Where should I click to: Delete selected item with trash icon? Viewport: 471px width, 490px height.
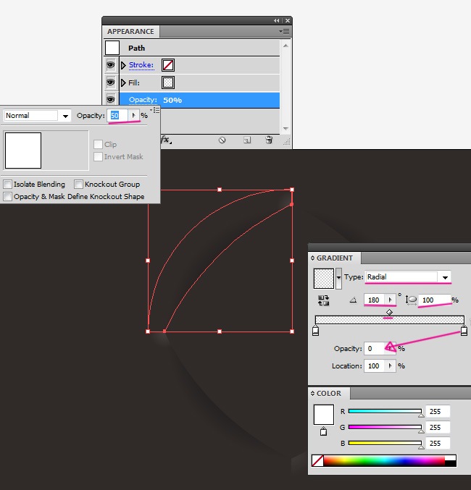(269, 140)
